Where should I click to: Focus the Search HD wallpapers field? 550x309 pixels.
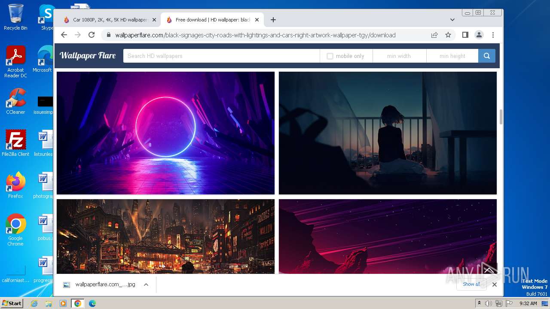coord(221,56)
